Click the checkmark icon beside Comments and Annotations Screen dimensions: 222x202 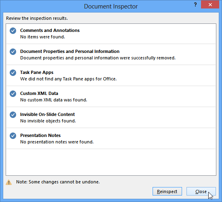tap(13, 31)
